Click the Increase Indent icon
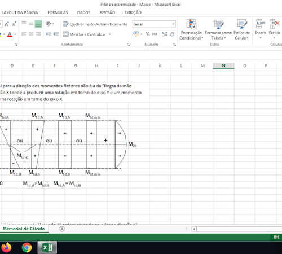This screenshot has height=254, width=282. point(56,34)
